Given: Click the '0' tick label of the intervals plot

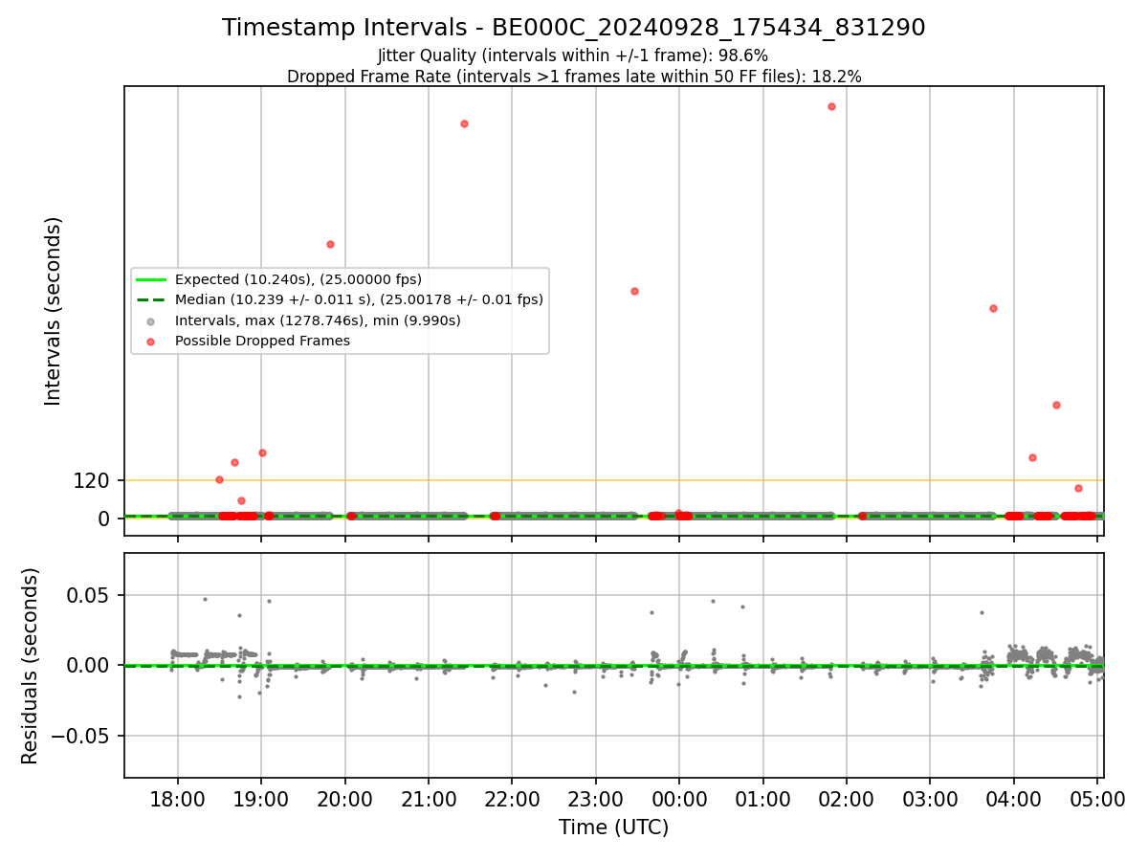Looking at the screenshot, I should (106, 519).
